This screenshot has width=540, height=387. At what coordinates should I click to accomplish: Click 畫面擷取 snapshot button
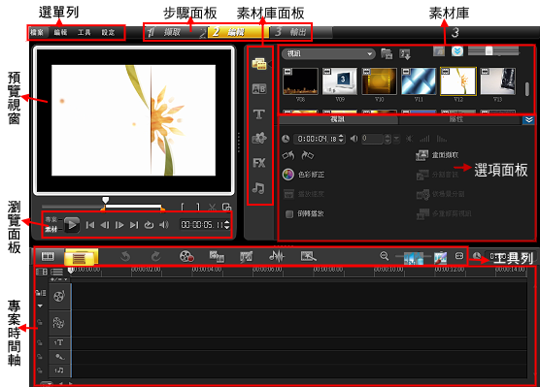click(x=437, y=155)
